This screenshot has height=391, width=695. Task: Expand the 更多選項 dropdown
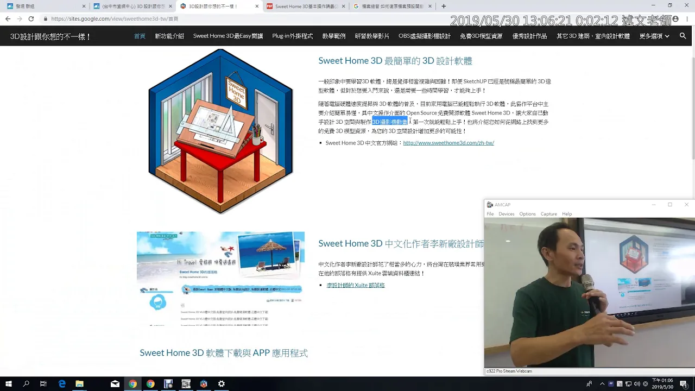tap(654, 36)
